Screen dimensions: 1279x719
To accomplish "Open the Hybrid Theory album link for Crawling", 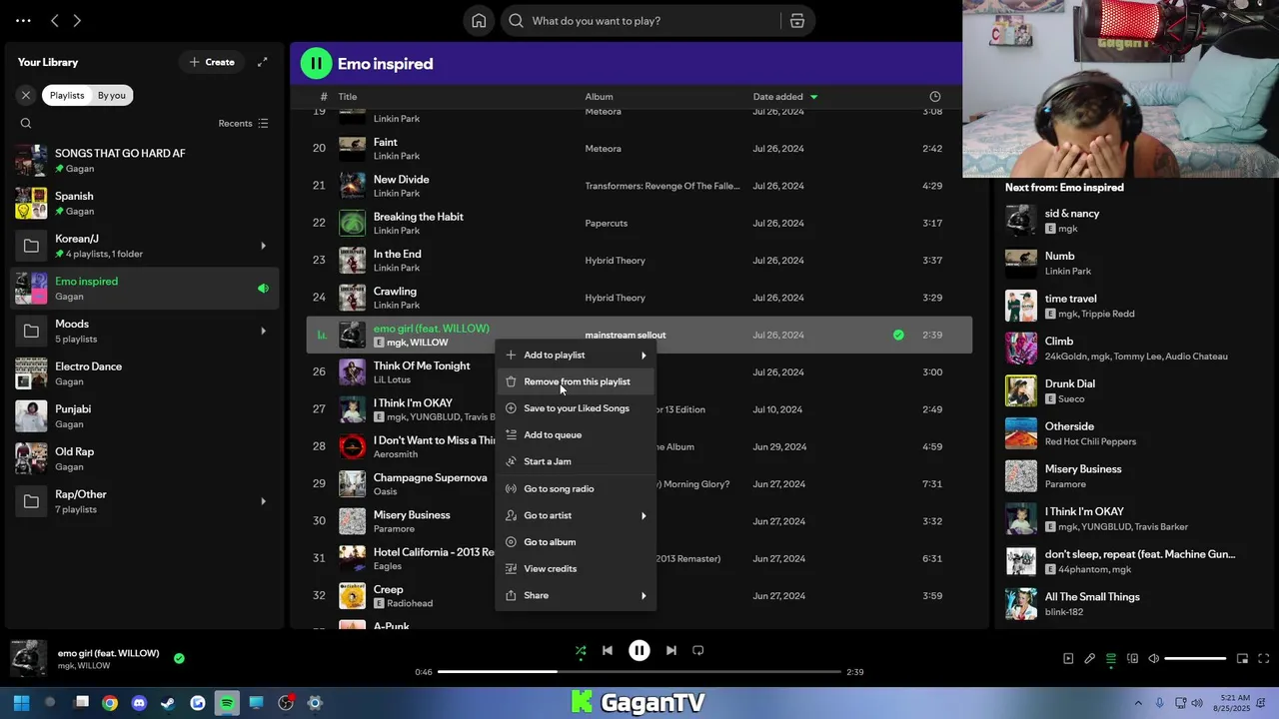I will pyautogui.click(x=615, y=298).
